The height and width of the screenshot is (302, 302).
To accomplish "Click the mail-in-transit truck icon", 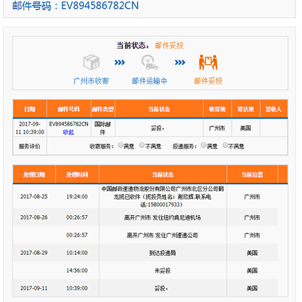I will pyautogui.click(x=149, y=62).
